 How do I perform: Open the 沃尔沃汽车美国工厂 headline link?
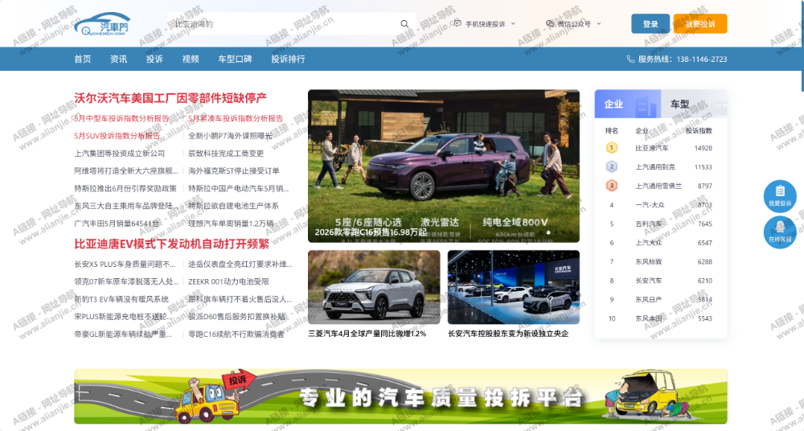170,98
